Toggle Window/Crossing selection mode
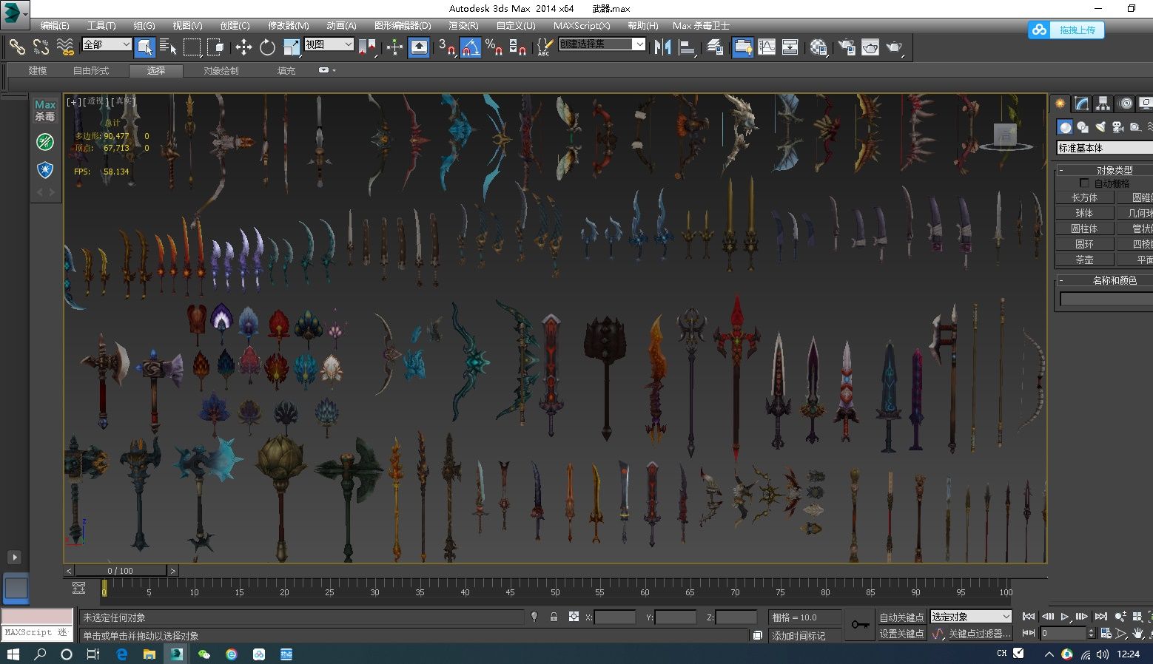The width and height of the screenshot is (1153, 664). (215, 47)
